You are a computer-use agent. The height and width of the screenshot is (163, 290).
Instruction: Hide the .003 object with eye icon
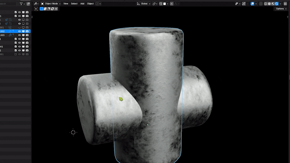coord(19,35)
